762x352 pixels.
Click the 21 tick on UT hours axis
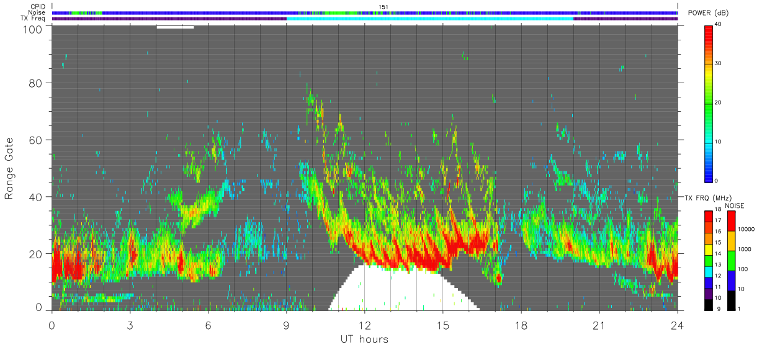pyautogui.click(x=599, y=325)
